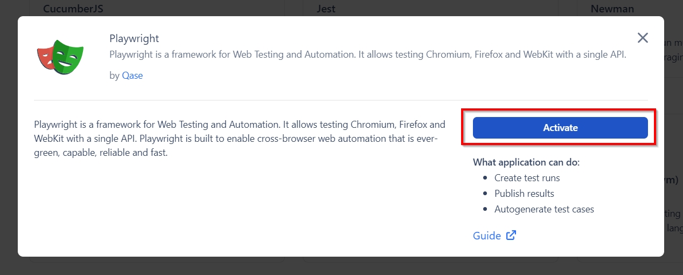This screenshot has height=275, width=683.
Task: Click the Newman card title behind the dialog
Action: (612, 8)
